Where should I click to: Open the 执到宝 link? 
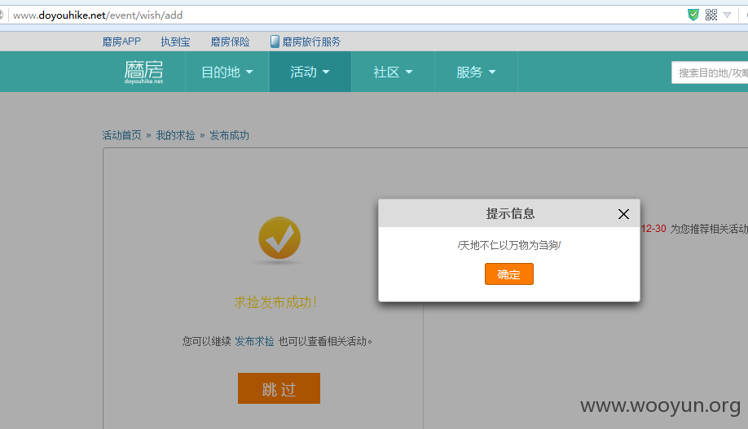click(175, 42)
